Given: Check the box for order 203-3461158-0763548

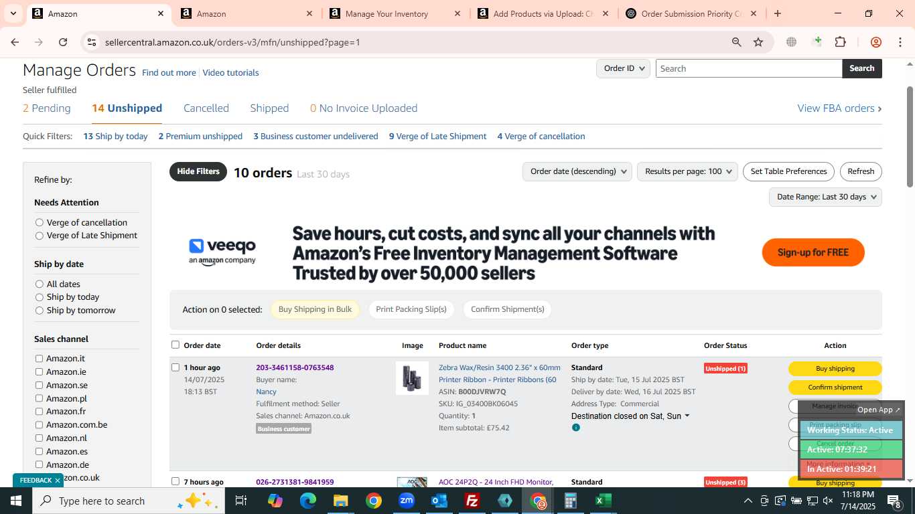Looking at the screenshot, I should (175, 367).
